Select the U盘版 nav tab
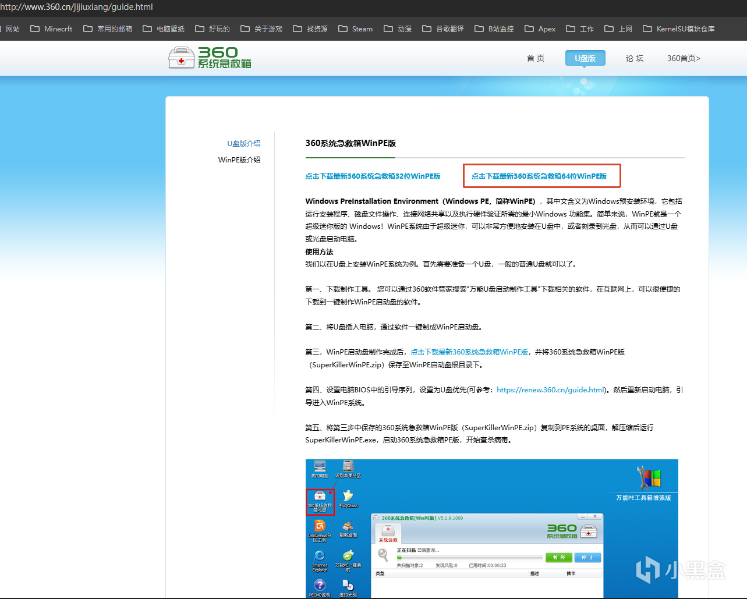Viewport: 747px width, 599px height. tap(585, 58)
